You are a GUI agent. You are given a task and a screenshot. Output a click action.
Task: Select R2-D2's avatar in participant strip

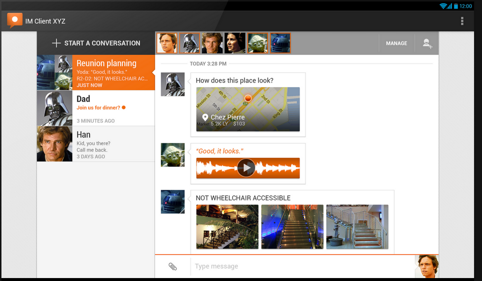coord(280,43)
